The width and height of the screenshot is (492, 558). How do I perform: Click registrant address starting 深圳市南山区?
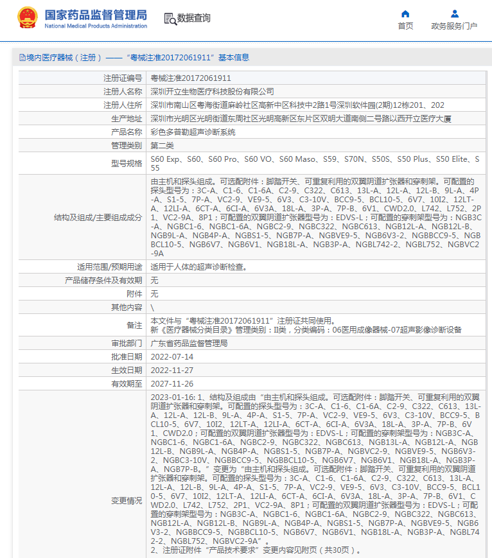pyautogui.click(x=297, y=105)
